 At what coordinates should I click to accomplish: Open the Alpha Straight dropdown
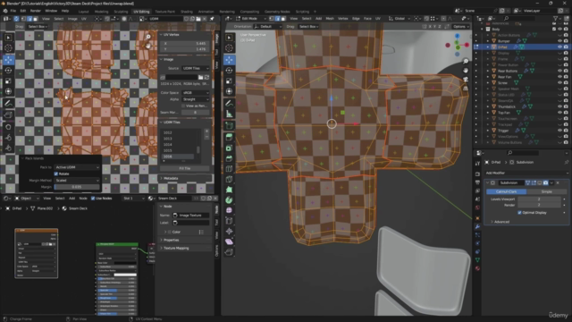point(196,99)
